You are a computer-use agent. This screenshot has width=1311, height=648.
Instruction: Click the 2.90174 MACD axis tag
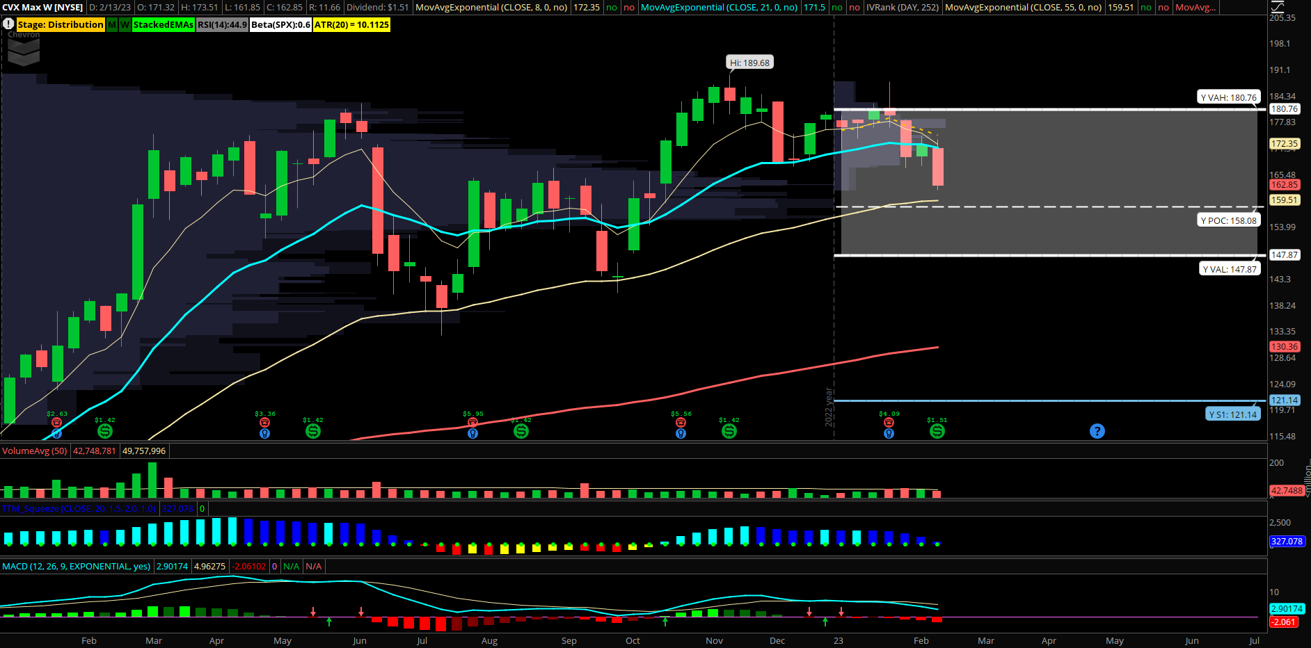(x=1287, y=608)
